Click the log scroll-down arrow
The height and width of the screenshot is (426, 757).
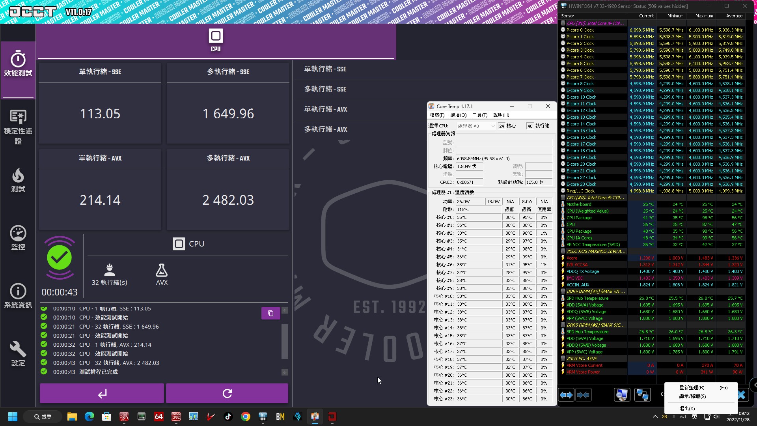[285, 372]
